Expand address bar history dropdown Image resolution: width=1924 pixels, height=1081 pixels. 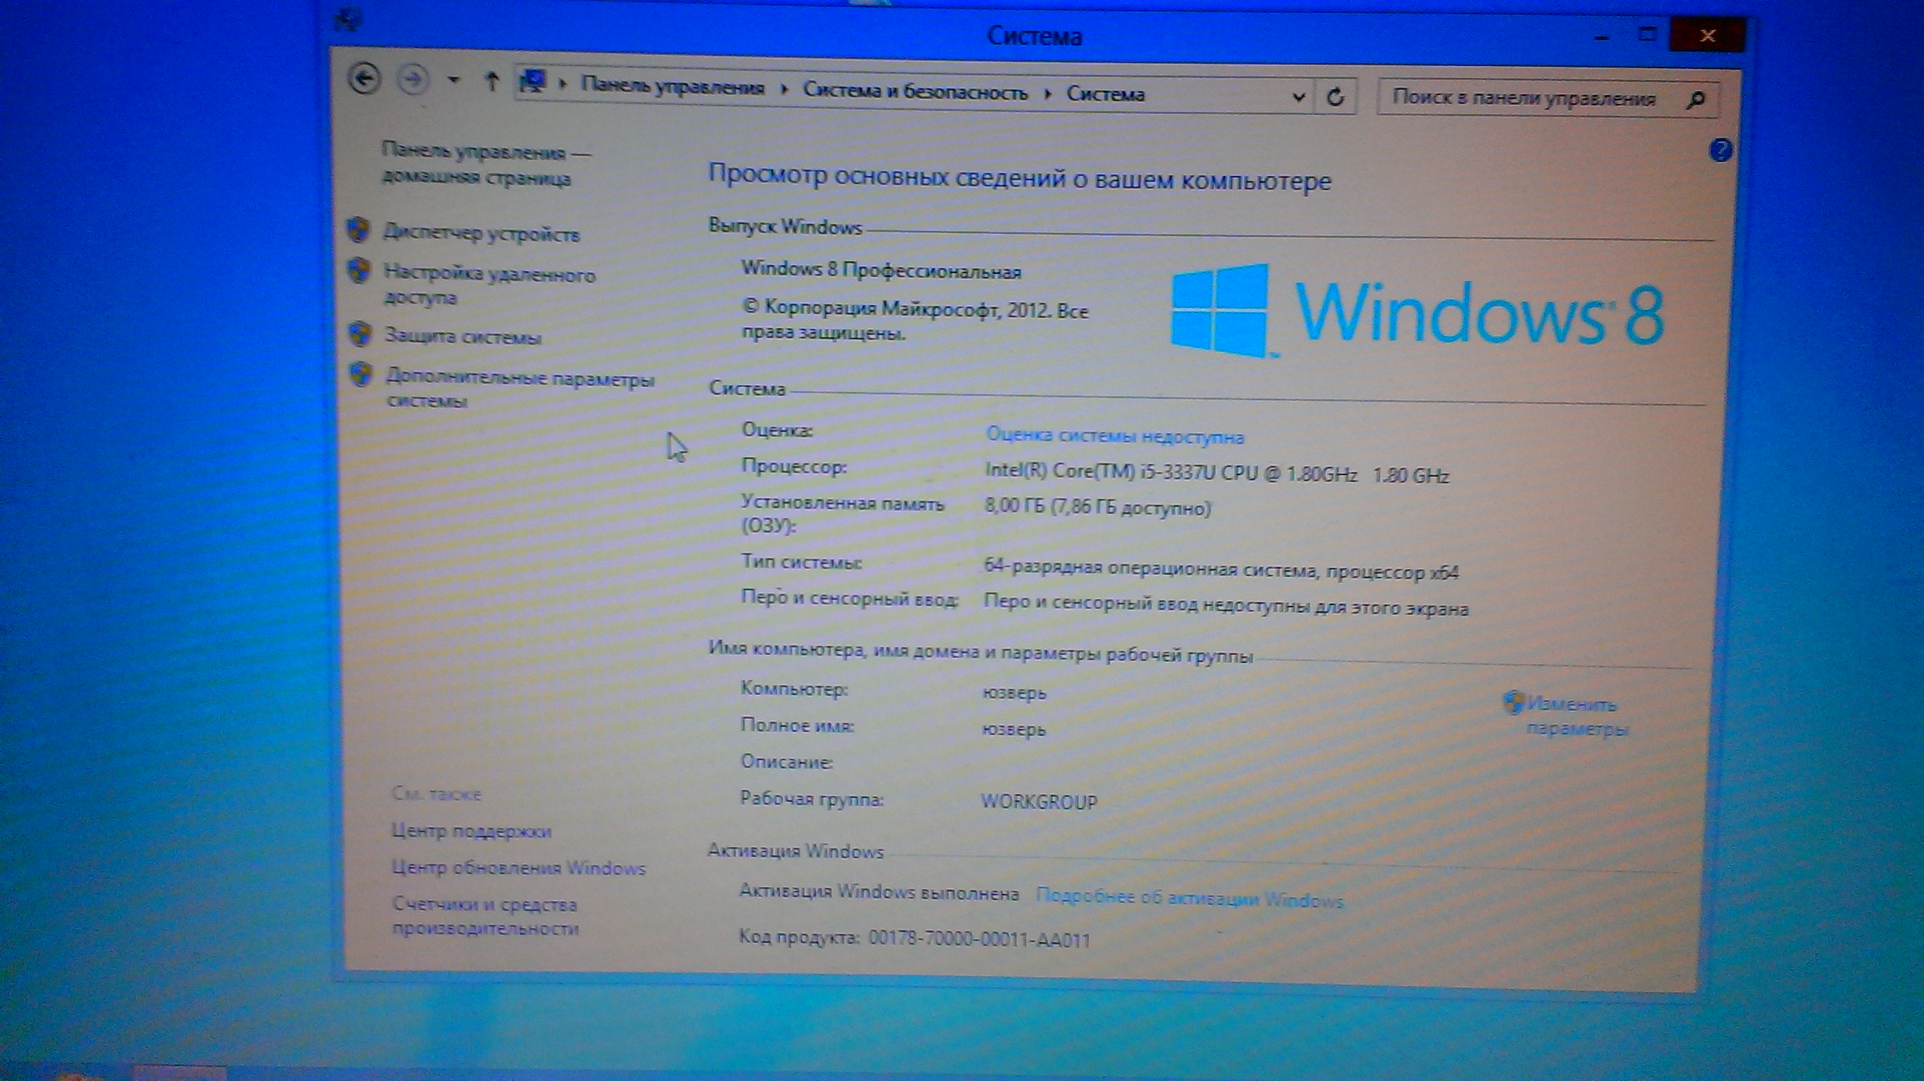point(1298,97)
